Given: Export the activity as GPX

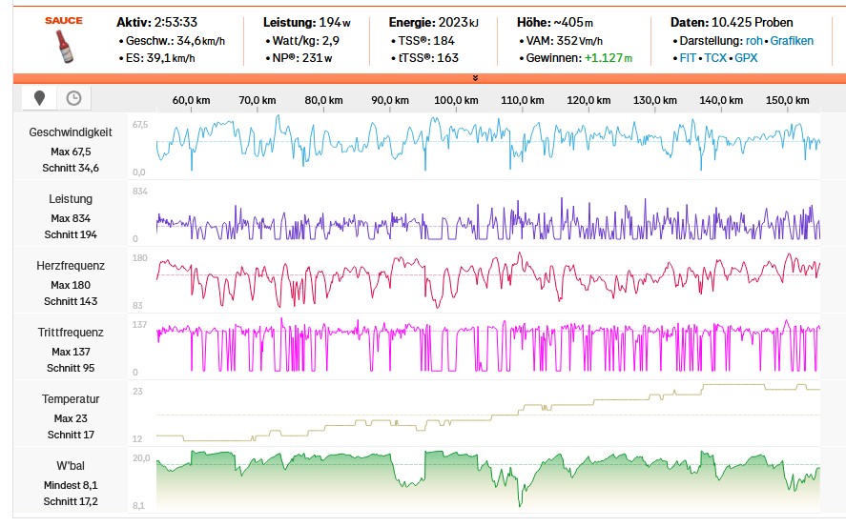Looking at the screenshot, I should pos(746,57).
